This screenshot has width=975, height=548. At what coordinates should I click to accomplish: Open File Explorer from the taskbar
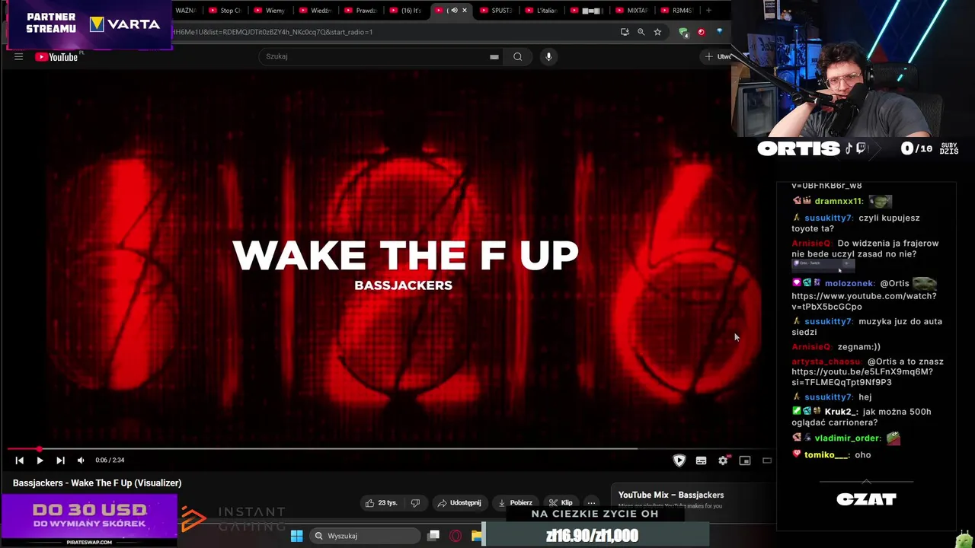(477, 536)
